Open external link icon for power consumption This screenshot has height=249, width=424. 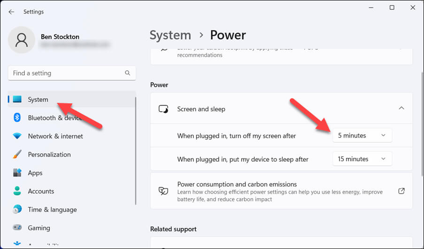(x=401, y=191)
